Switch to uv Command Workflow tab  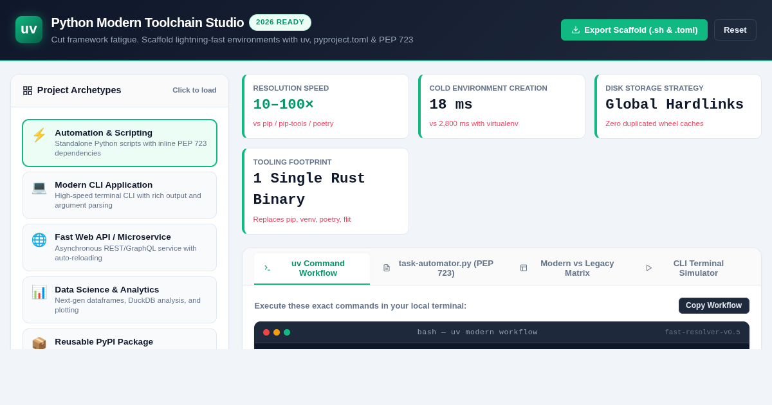tap(312, 268)
